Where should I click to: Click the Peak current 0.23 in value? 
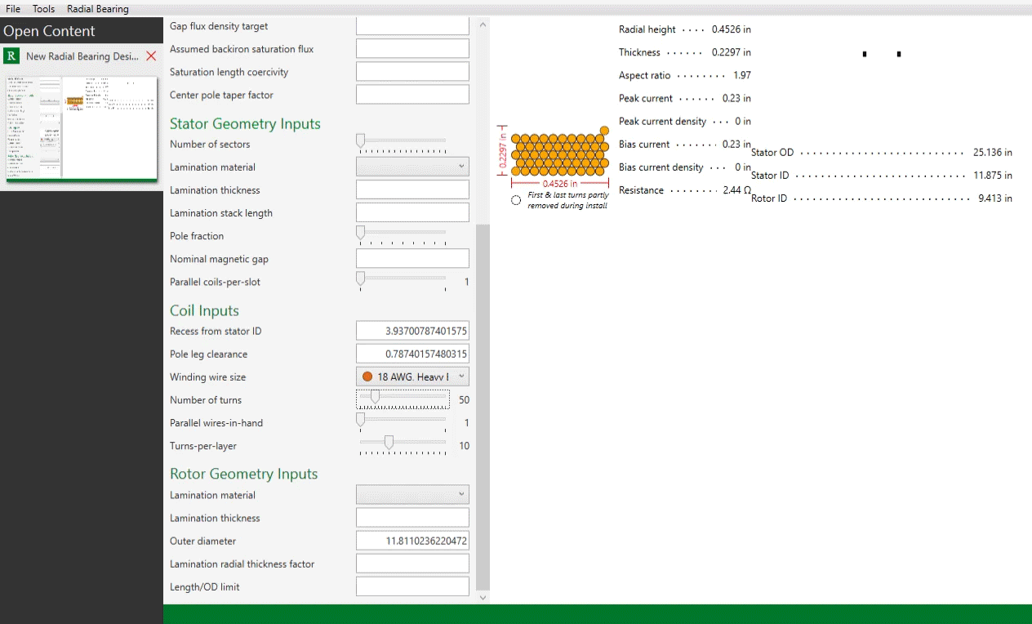[737, 98]
